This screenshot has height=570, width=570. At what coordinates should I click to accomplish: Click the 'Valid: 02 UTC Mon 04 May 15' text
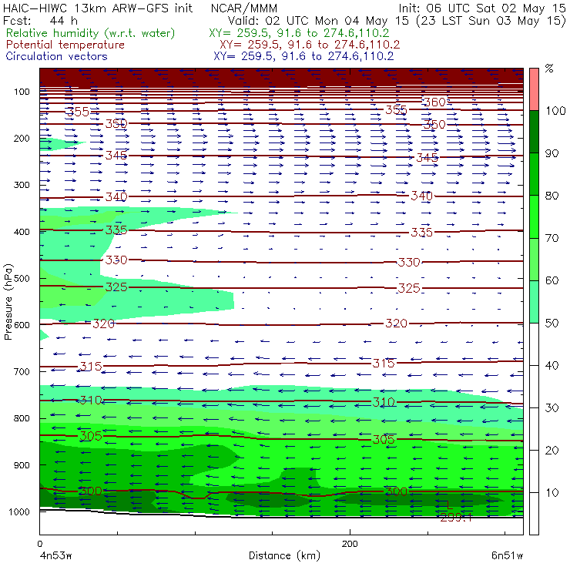tap(318, 20)
